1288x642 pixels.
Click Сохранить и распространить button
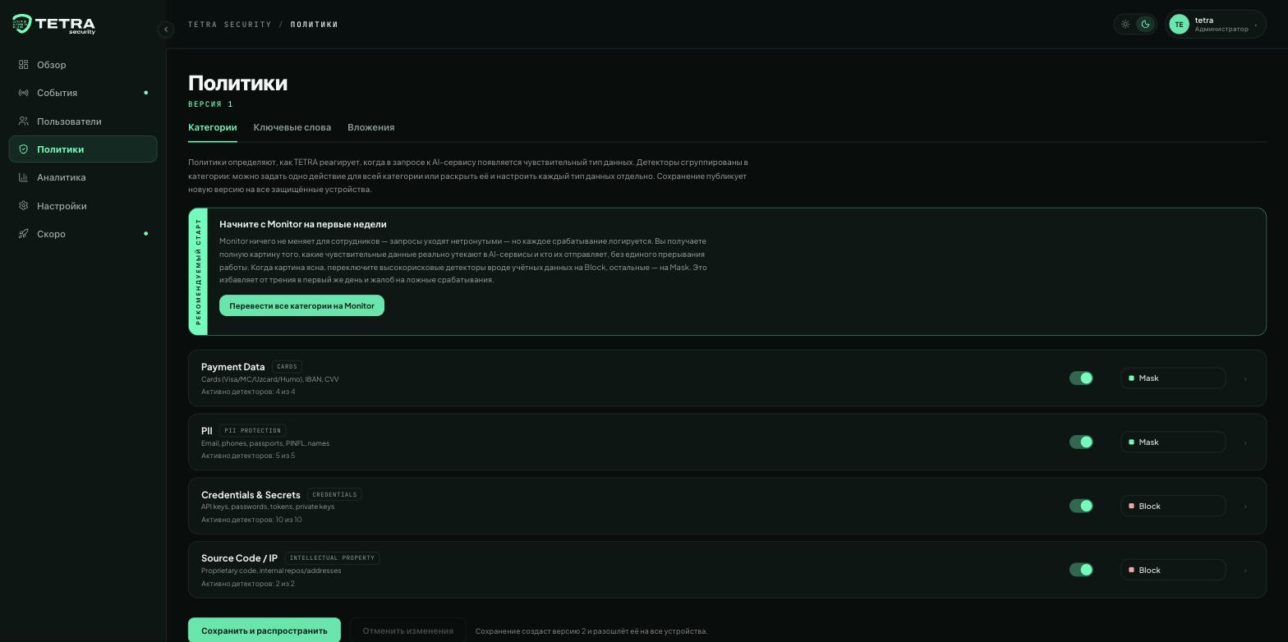pos(264,631)
